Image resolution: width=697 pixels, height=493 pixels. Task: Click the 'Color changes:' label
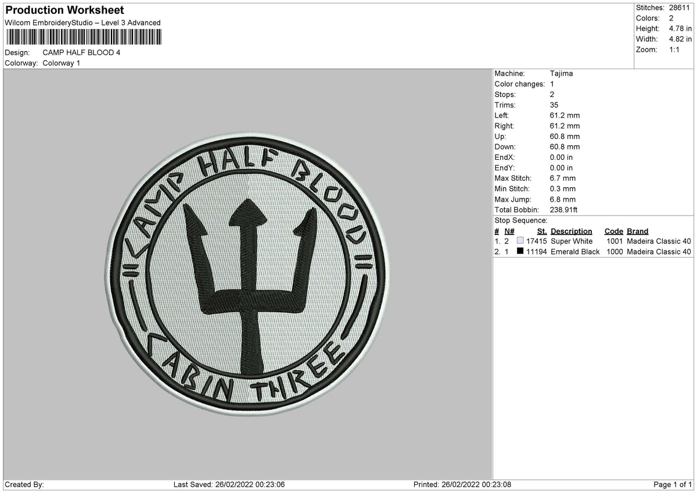520,84
